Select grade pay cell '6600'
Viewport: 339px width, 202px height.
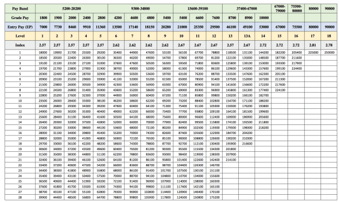click(x=198, y=18)
